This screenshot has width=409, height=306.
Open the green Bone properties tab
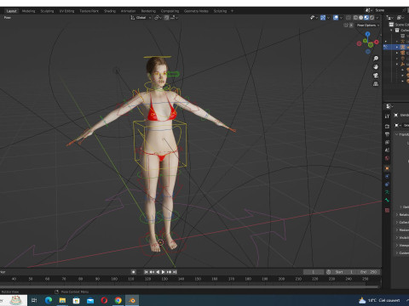point(387,200)
